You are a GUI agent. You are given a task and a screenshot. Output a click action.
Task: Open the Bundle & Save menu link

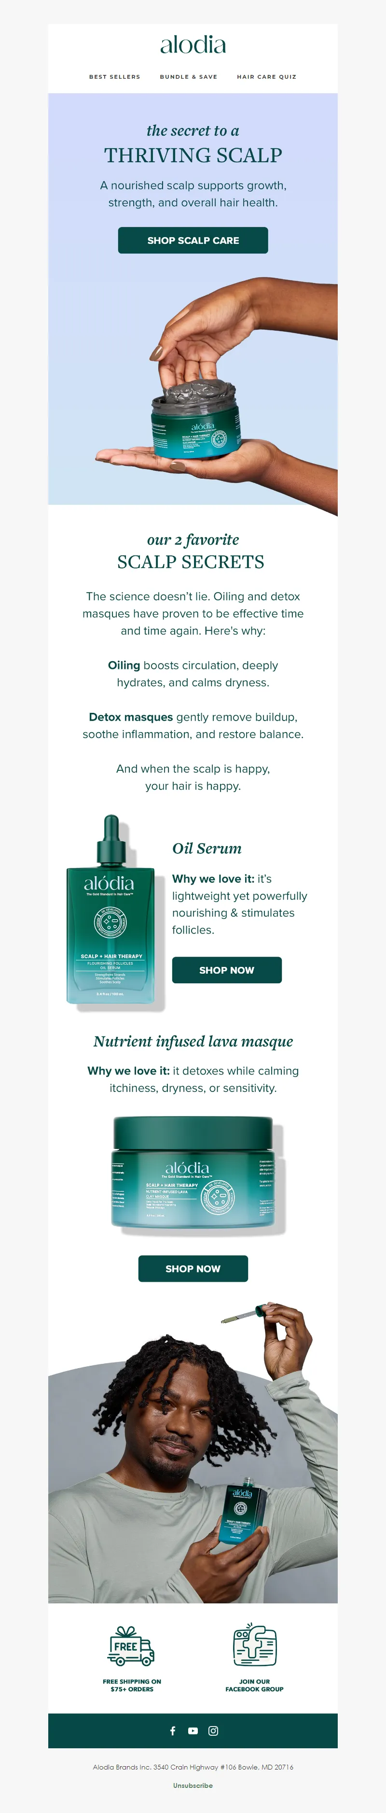click(x=189, y=77)
